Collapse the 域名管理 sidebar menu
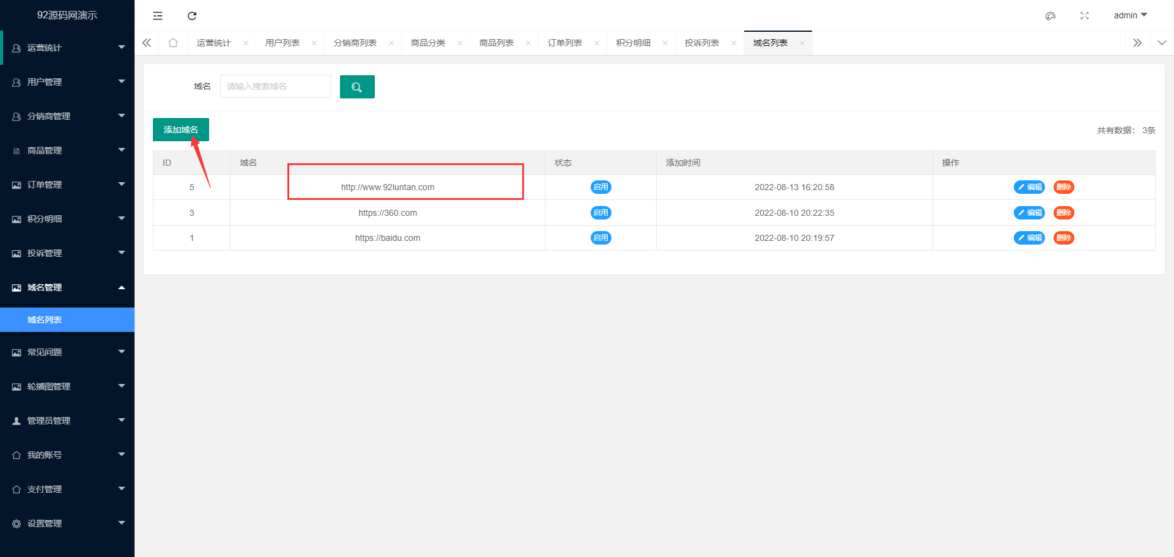 [67, 287]
